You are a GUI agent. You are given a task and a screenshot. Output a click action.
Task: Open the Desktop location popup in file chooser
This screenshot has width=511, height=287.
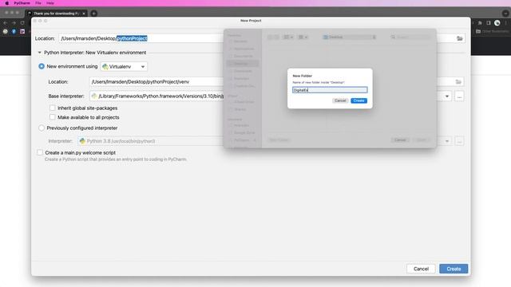point(349,37)
